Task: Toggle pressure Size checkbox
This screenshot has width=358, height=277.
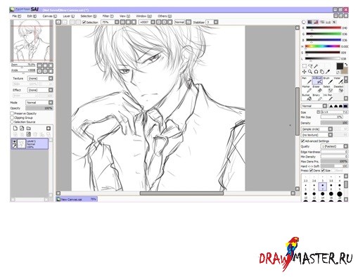Action: click(x=323, y=170)
